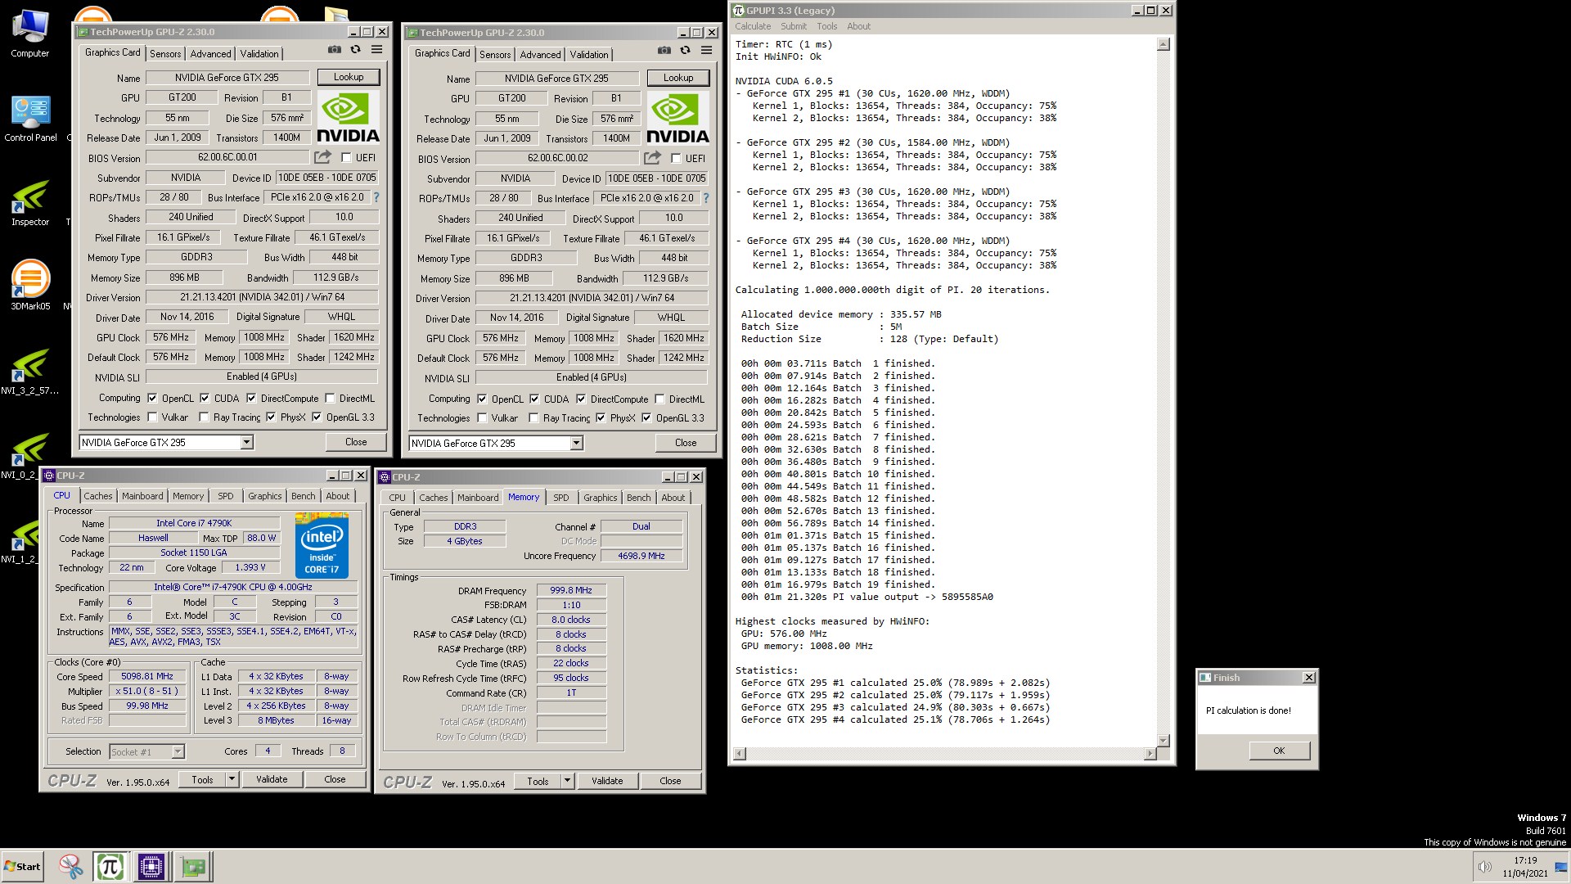Click BIOS save/share icon in right GPU-Z window
Viewport: 1571px width, 884px height.
tap(653, 158)
